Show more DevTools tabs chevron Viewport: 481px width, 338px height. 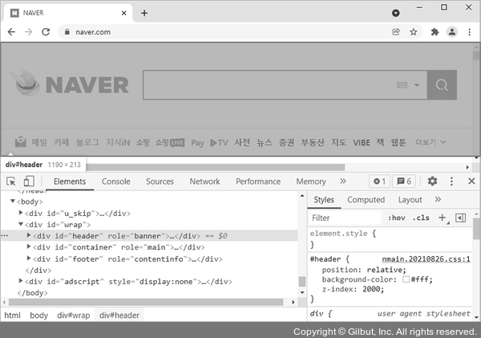[343, 181]
